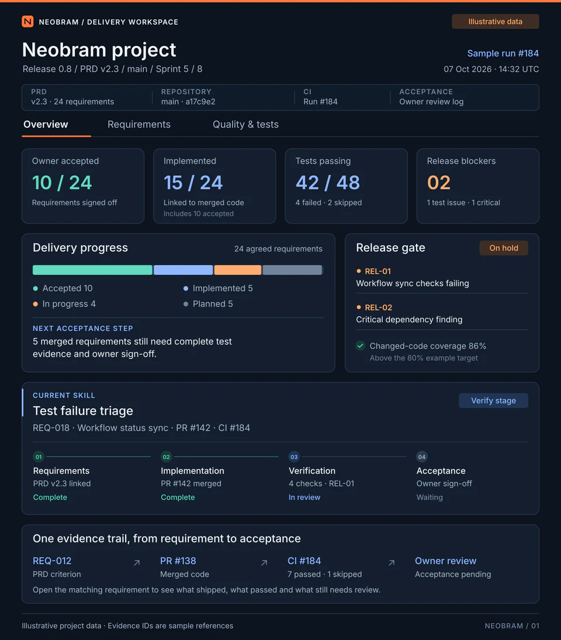Click the gray planned progress bar segment
The width and height of the screenshot is (561, 640).
pyautogui.click(x=293, y=270)
